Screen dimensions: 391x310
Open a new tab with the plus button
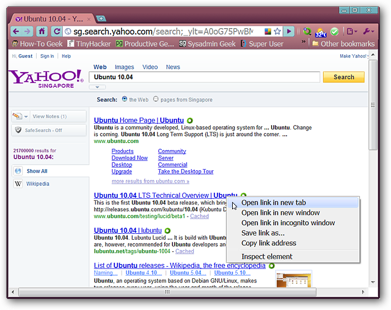tap(101, 18)
